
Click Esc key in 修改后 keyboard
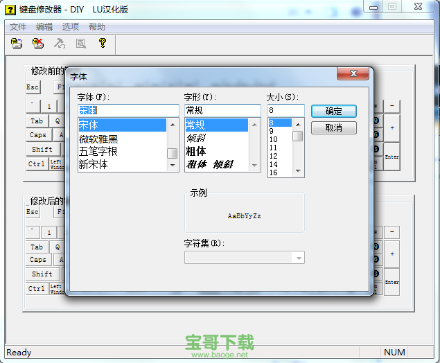pos(33,211)
